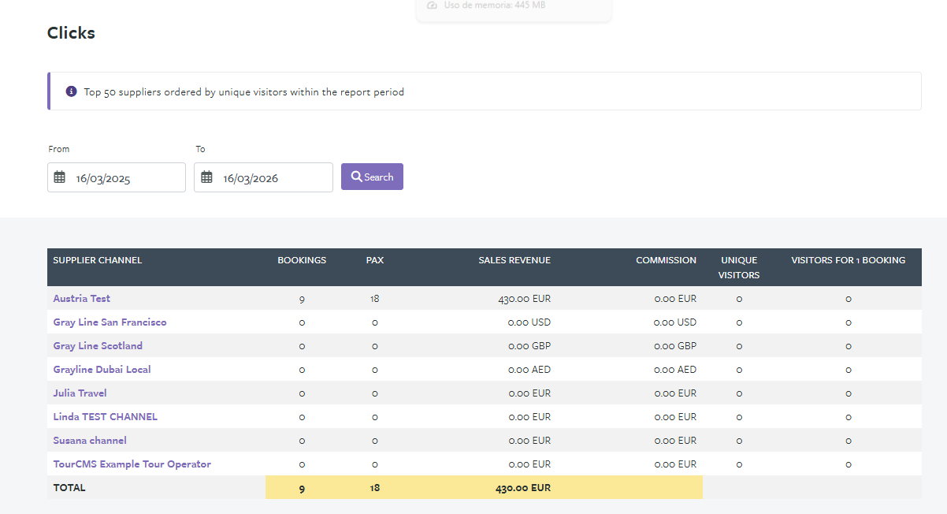Click the BOOKINGS column header
The height and width of the screenshot is (514, 947).
pyautogui.click(x=302, y=260)
